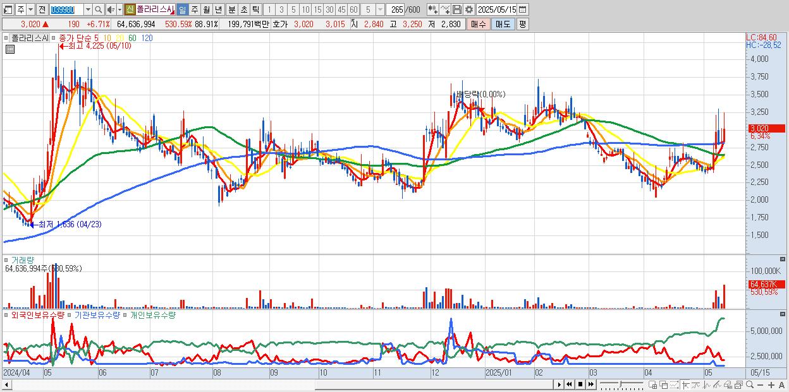Image resolution: width=789 pixels, height=392 pixels.
Task: Open the interval dropdown beside value 5
Action: (380, 9)
